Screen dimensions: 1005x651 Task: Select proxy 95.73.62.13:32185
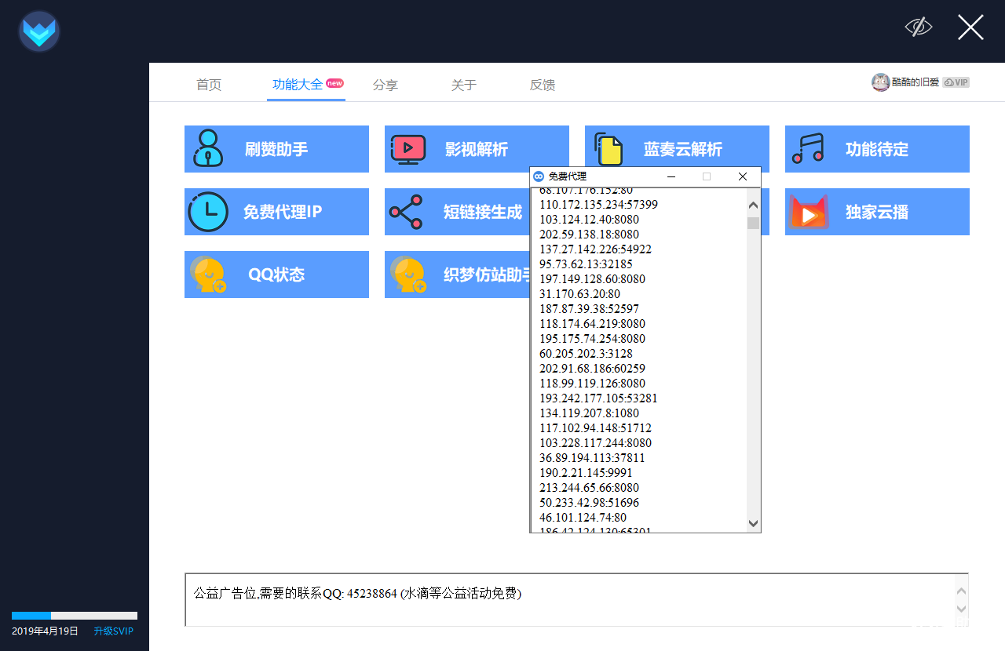tap(586, 264)
